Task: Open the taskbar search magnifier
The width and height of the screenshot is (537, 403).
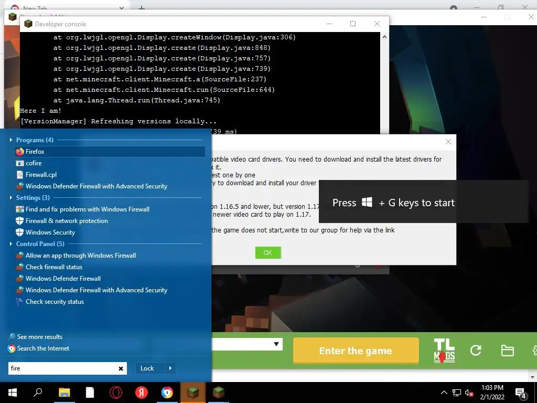Action: pos(38,393)
